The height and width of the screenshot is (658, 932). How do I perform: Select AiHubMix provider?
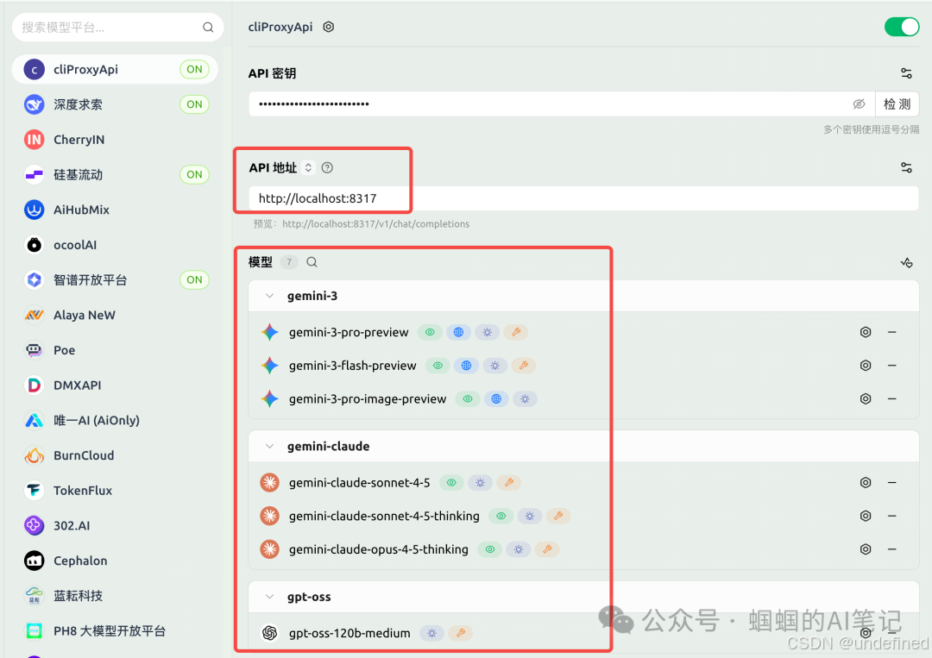115,210
